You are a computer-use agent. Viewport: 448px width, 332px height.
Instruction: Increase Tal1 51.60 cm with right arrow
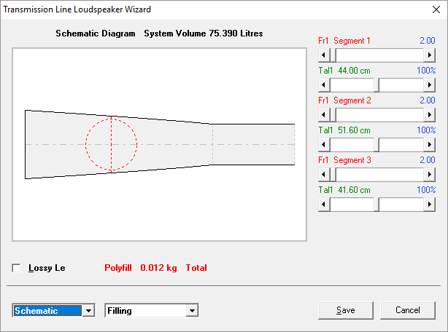[x=430, y=145]
